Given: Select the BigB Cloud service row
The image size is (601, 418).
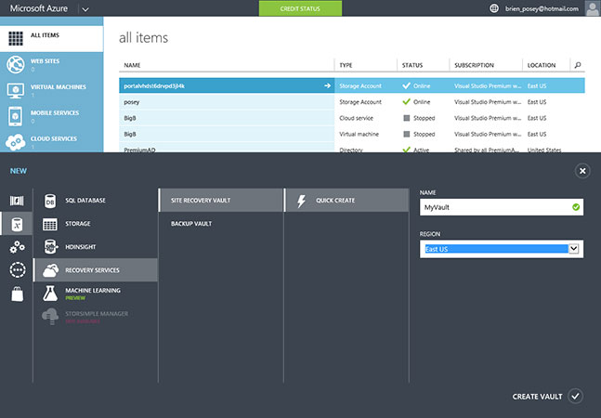Looking at the screenshot, I should [352, 118].
